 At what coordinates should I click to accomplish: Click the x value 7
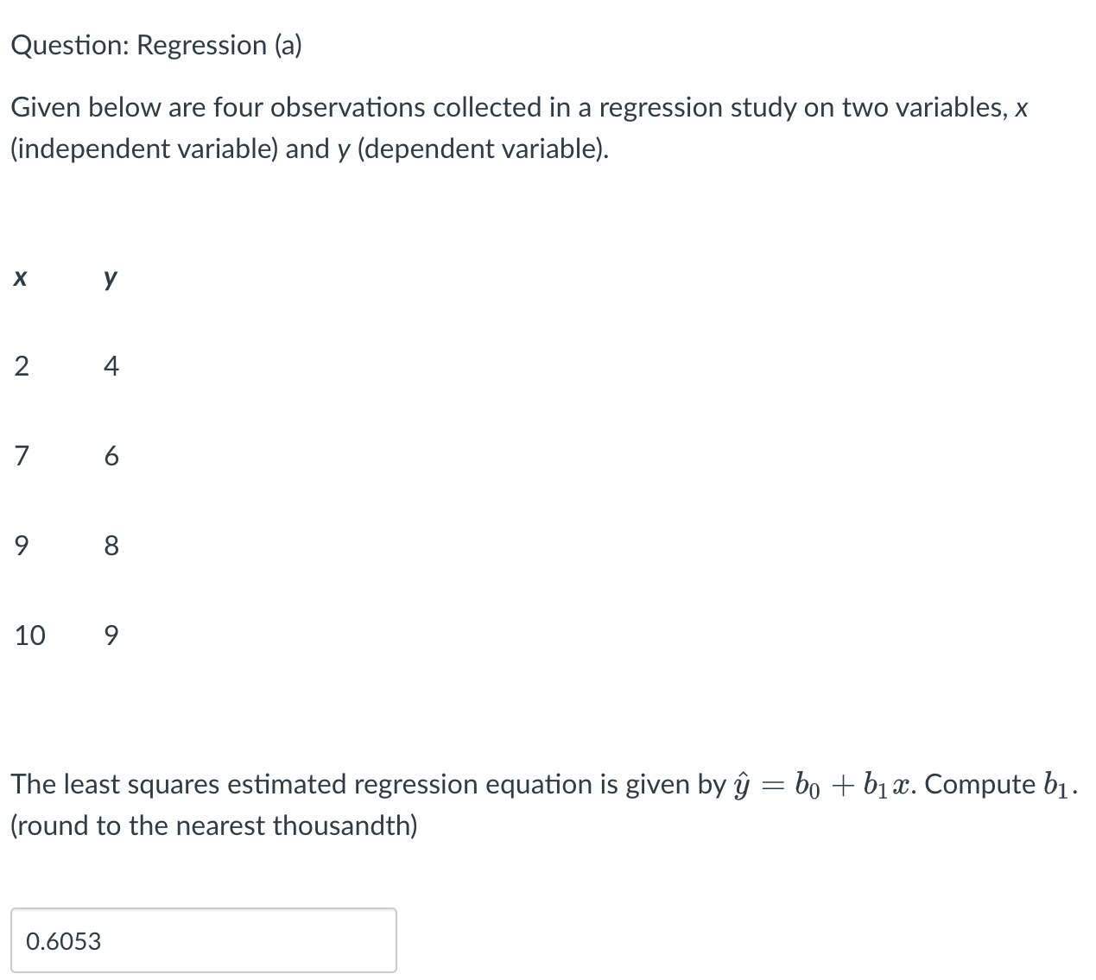point(22,457)
